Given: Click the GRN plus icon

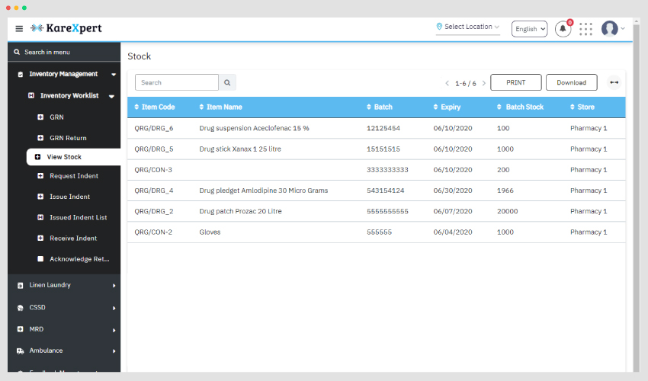Looking at the screenshot, I should [x=40, y=117].
